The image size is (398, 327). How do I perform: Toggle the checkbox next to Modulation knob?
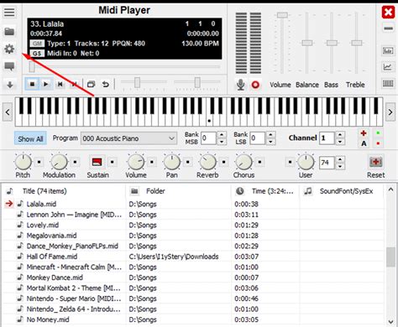coord(75,162)
